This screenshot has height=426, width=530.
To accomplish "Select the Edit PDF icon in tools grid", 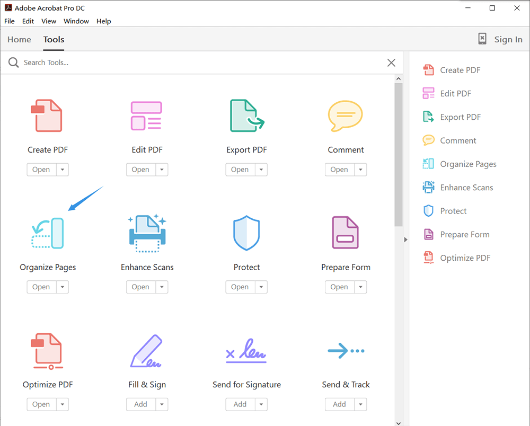I will pos(147,116).
